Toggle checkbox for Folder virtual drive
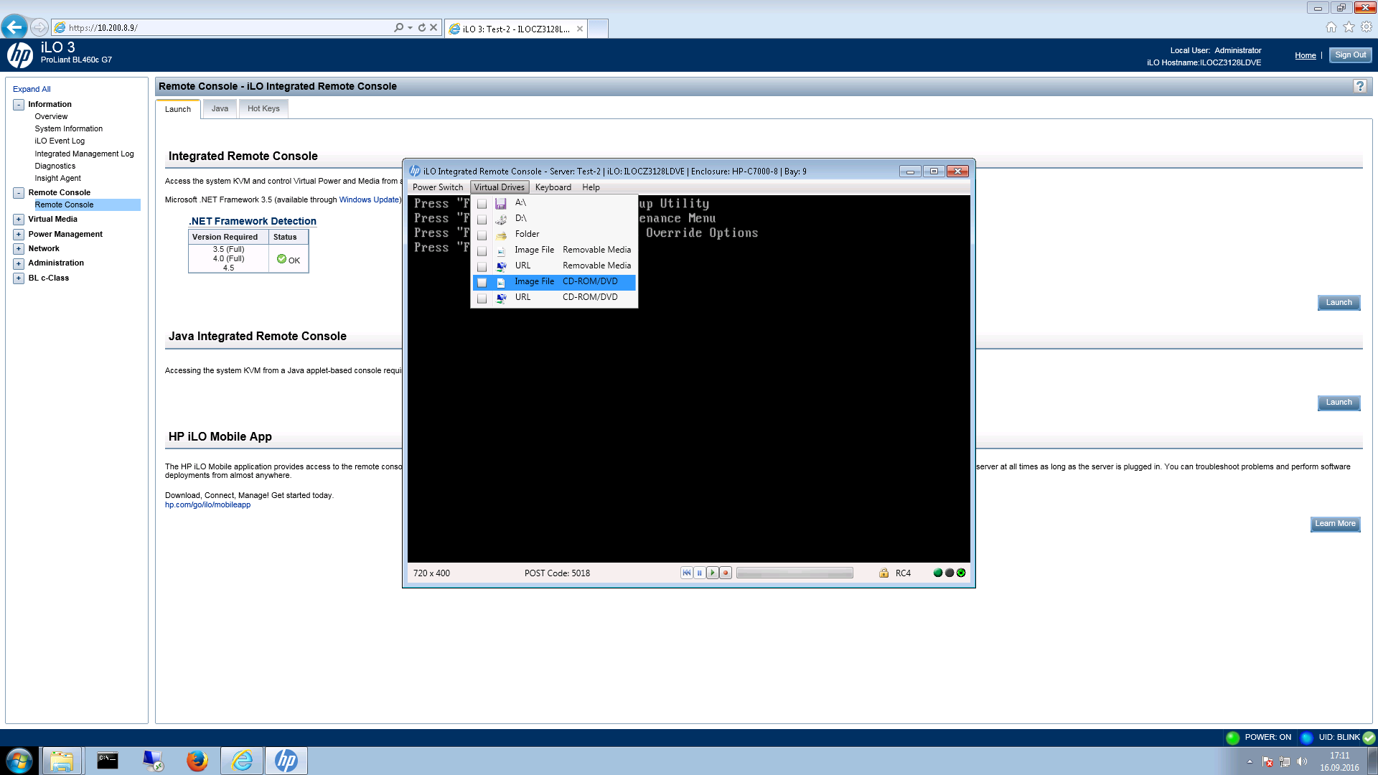 tap(482, 235)
